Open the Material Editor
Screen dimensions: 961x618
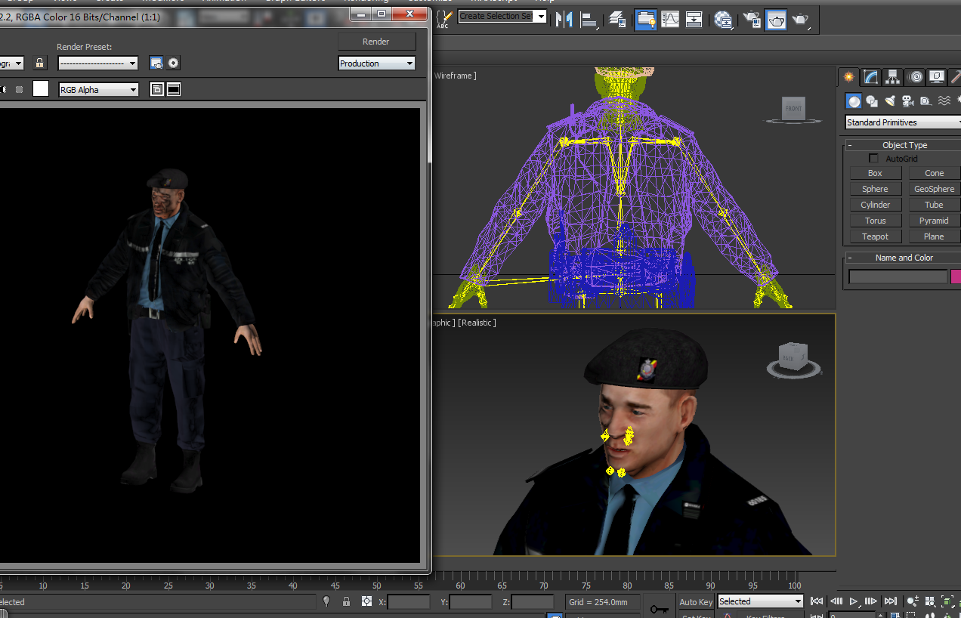[x=724, y=20]
